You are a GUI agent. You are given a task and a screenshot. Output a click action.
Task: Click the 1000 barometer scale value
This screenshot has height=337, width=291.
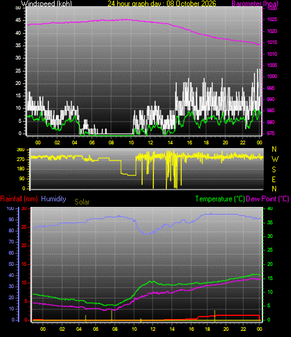pos(272,76)
